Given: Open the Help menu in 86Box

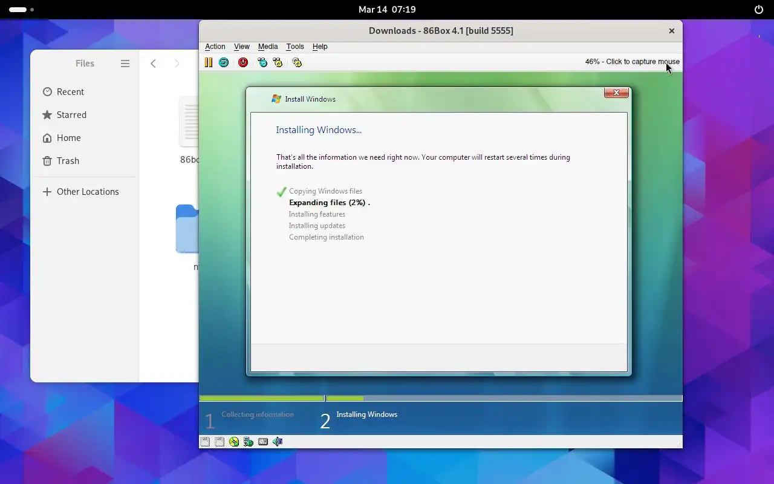Looking at the screenshot, I should pyautogui.click(x=320, y=47).
